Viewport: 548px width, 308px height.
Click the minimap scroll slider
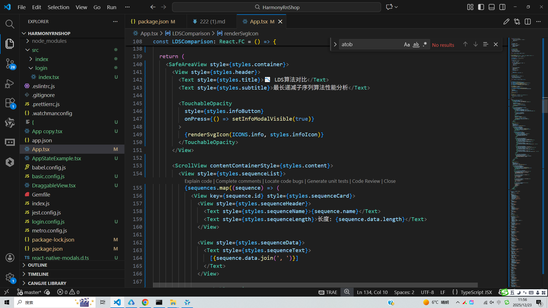tap(545, 106)
